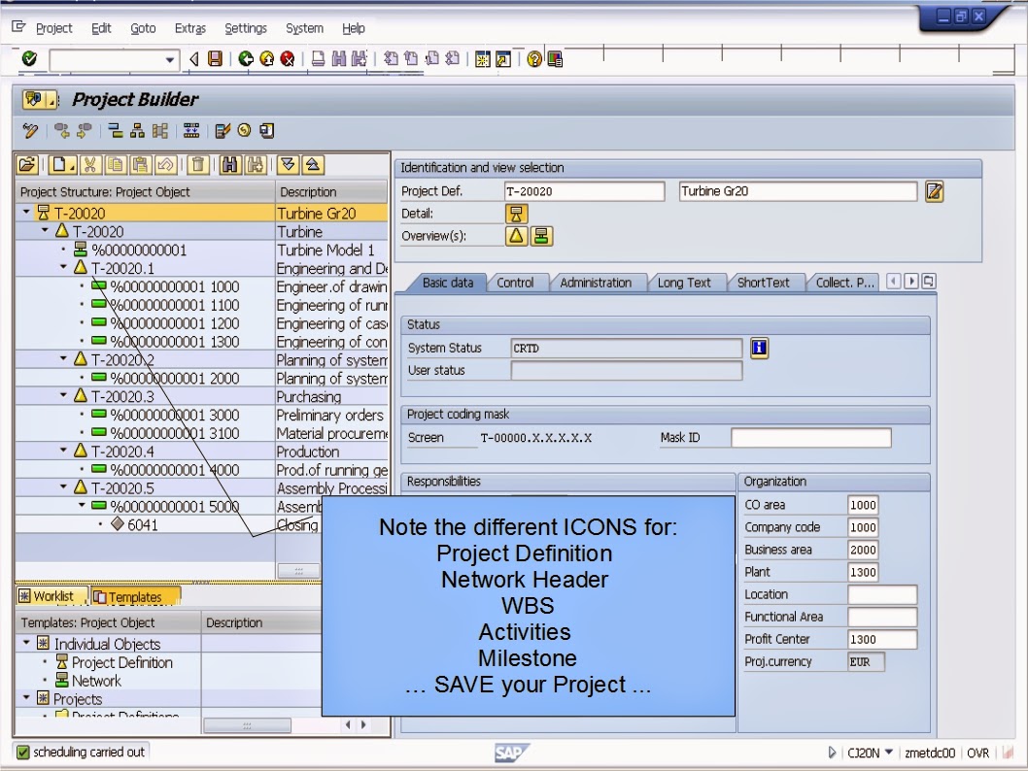Open a project using the open folder icon
The width and height of the screenshot is (1028, 771).
point(26,164)
